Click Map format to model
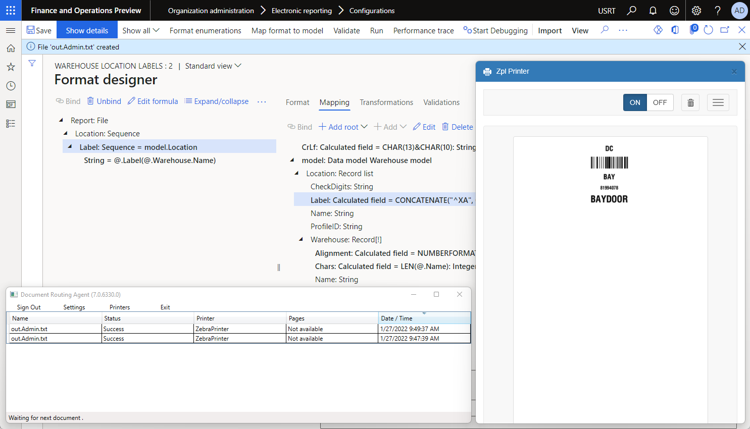Viewport: 750px width, 429px height. pos(287,30)
